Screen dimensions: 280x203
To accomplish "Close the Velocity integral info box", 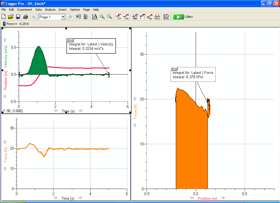I will click(x=68, y=40).
